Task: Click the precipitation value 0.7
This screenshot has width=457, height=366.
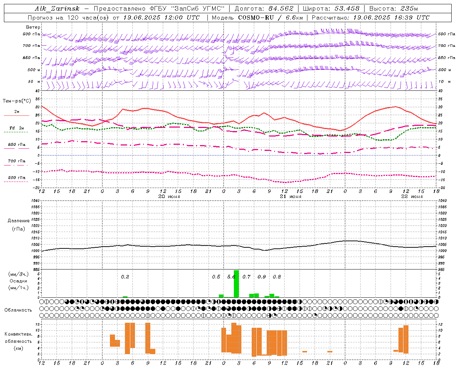Action: pyautogui.click(x=246, y=277)
